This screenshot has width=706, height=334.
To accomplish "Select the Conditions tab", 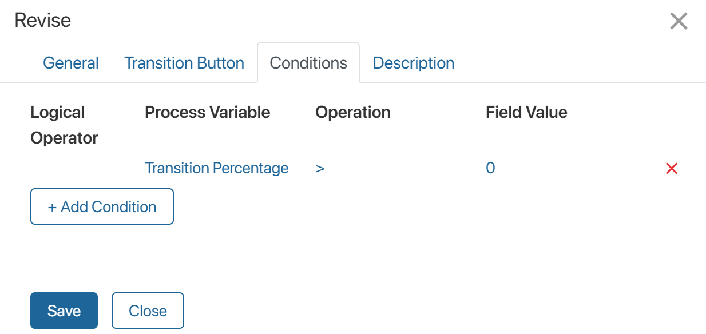I will 308,63.
